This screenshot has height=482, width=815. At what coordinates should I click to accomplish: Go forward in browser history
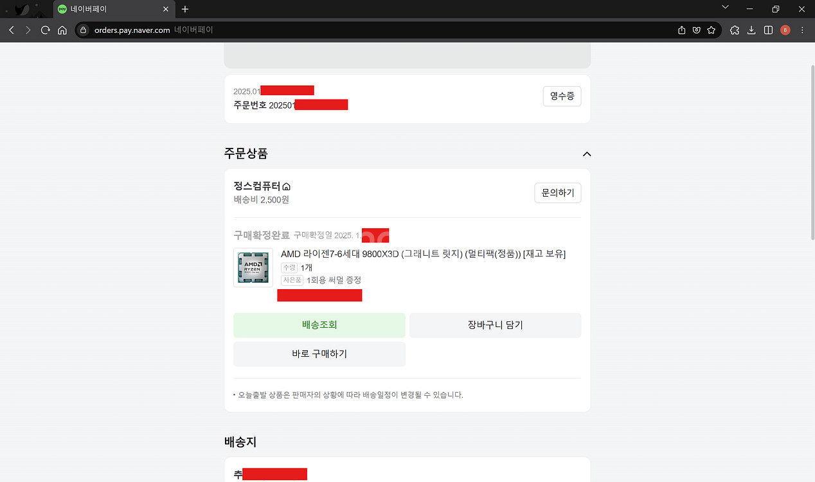point(28,30)
